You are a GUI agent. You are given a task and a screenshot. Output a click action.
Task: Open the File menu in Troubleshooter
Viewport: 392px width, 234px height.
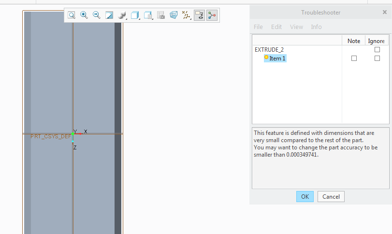[258, 27]
